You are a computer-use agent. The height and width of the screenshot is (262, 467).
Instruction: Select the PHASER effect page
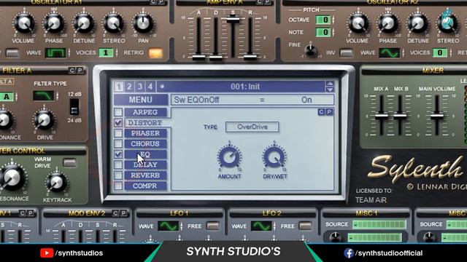coord(145,133)
